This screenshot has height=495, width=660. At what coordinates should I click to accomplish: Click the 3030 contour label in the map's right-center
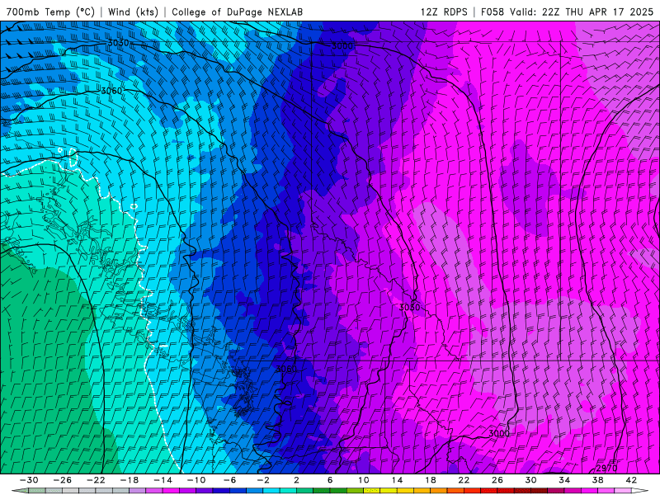[409, 307]
